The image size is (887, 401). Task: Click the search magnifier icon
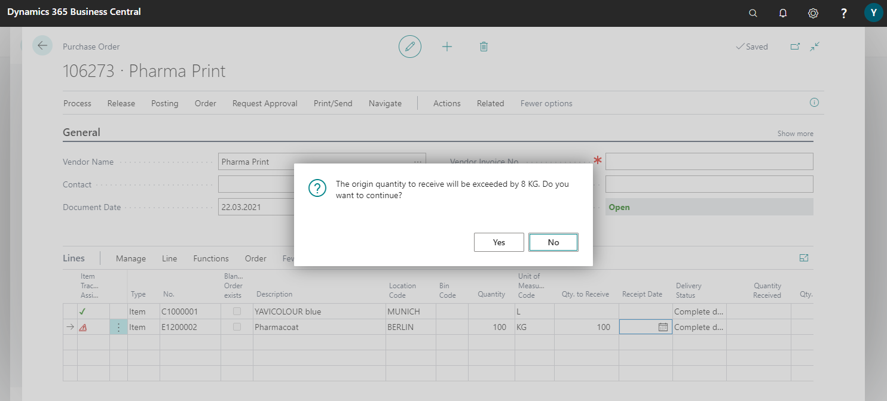tap(753, 13)
